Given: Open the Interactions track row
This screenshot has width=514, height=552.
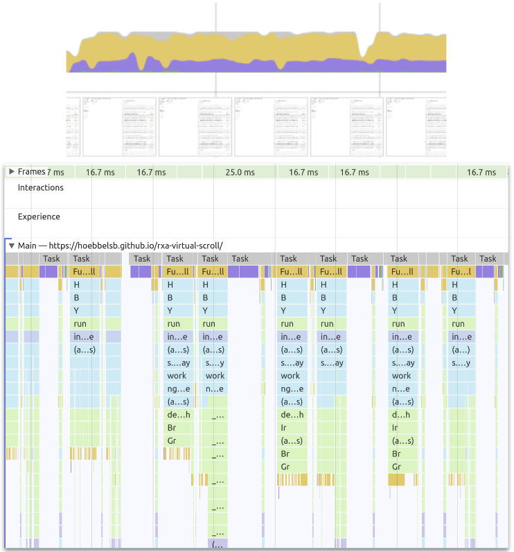Looking at the screenshot, I should point(41,188).
